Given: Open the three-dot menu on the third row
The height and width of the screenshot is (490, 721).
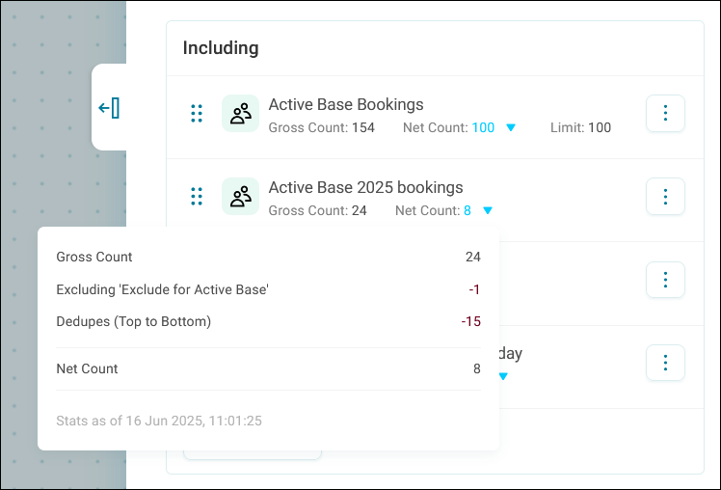Looking at the screenshot, I should pos(665,280).
